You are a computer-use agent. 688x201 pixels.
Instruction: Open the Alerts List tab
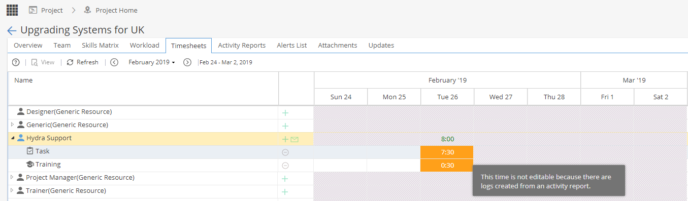tap(292, 45)
